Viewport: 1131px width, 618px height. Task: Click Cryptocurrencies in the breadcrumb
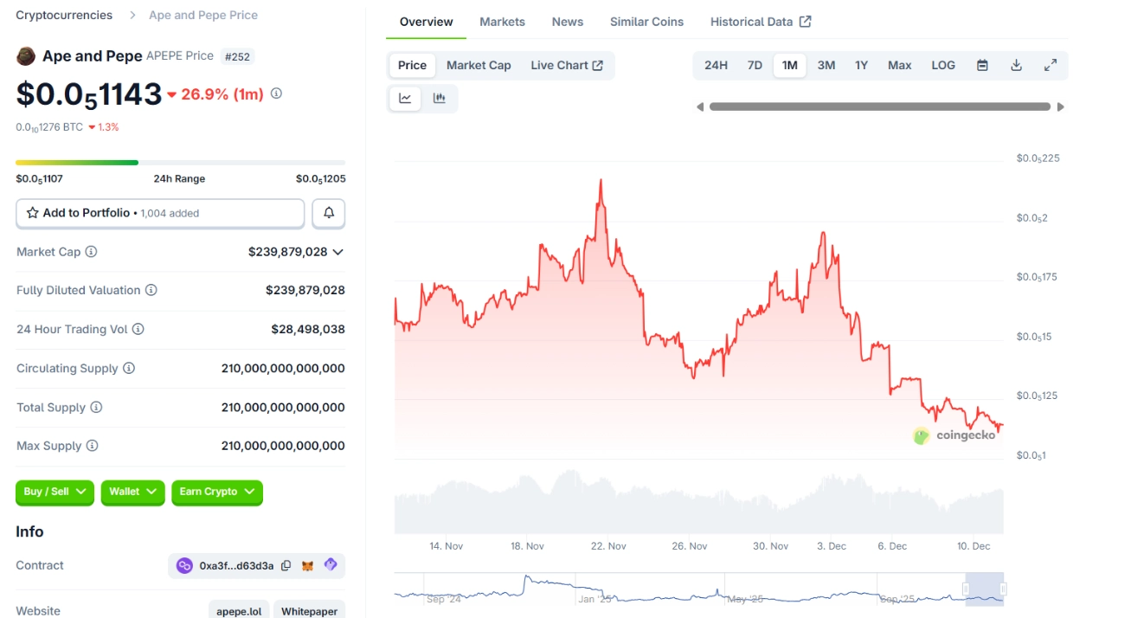64,16
